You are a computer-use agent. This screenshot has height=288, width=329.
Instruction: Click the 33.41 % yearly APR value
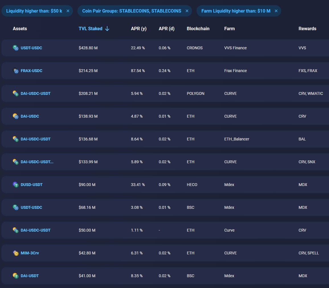138,185
